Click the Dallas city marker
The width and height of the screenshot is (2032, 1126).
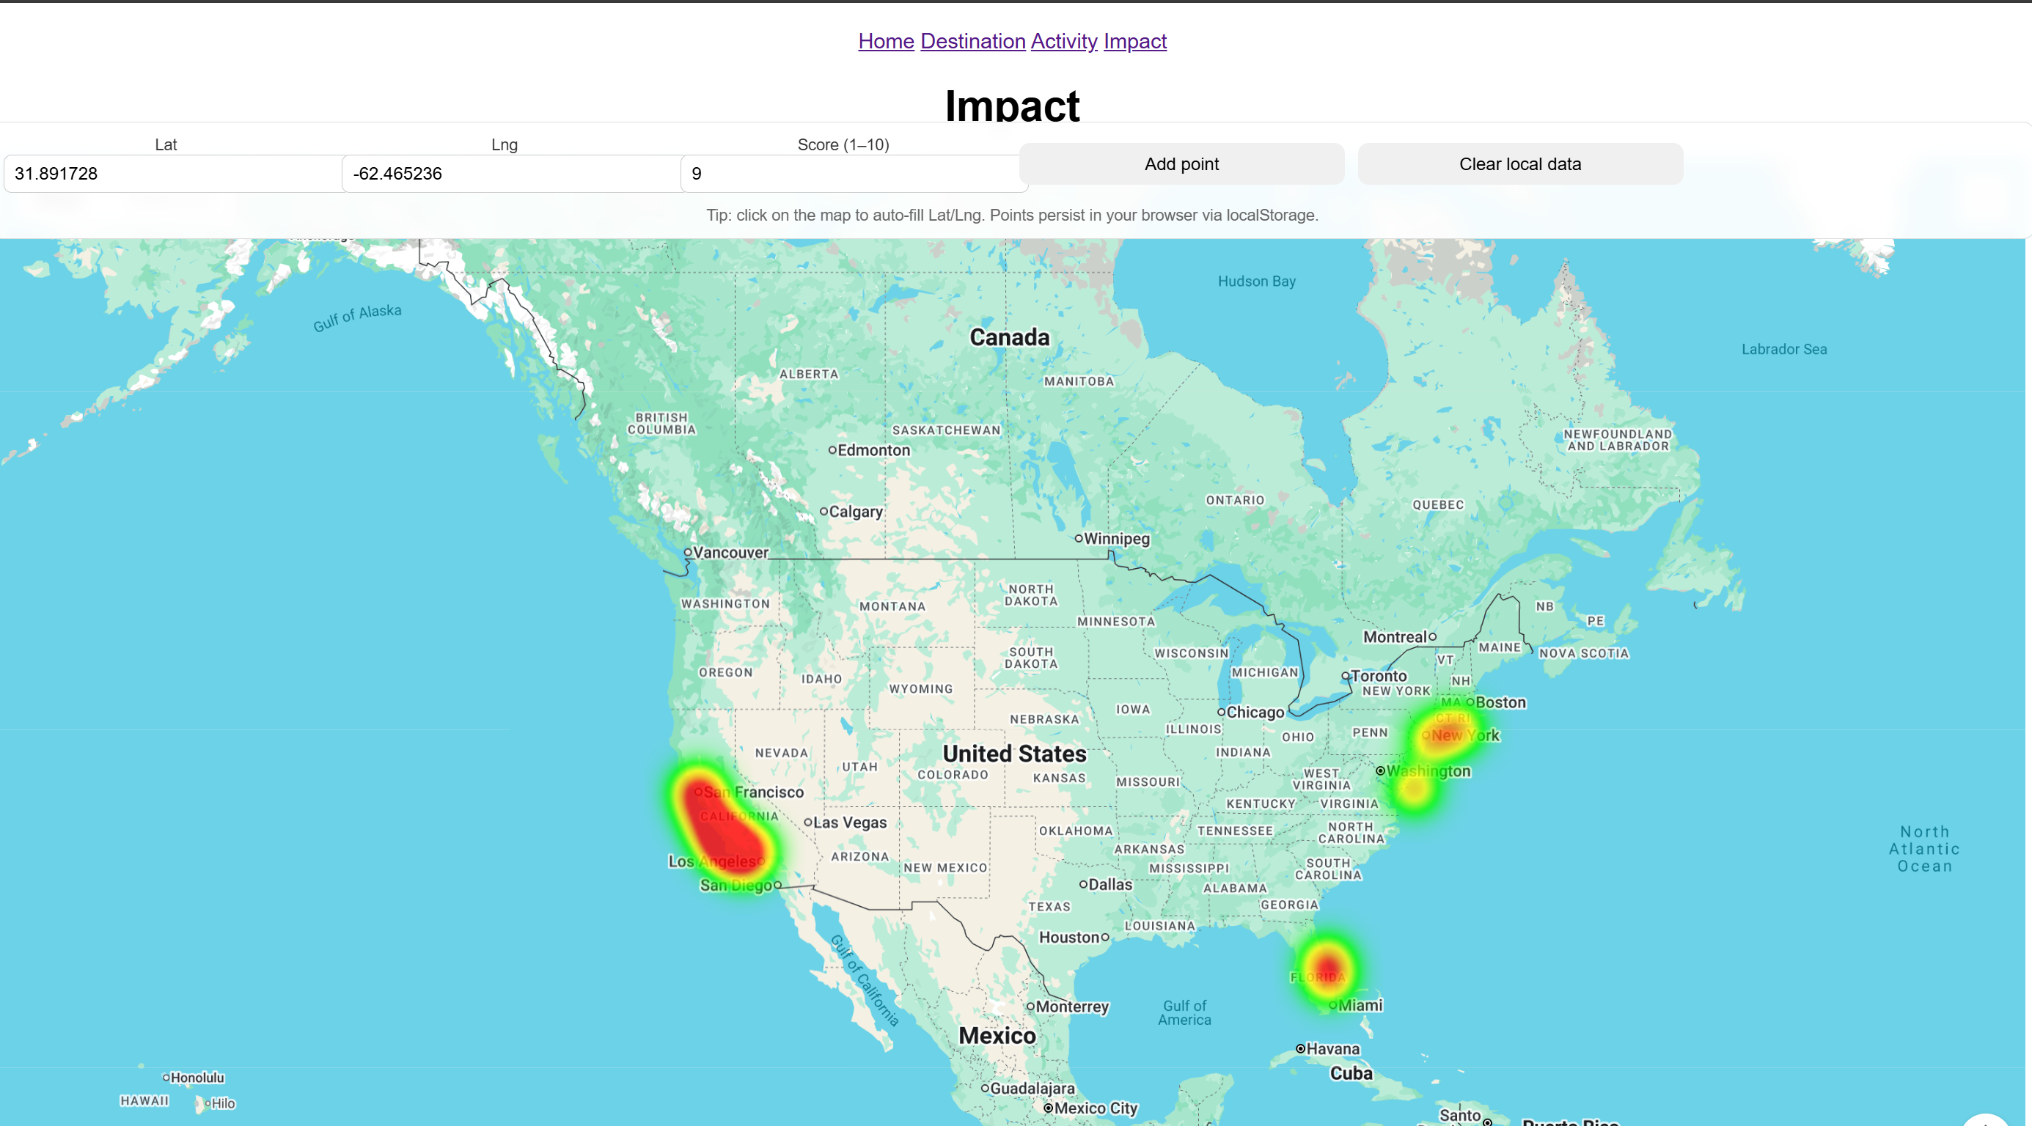[x=1083, y=884]
